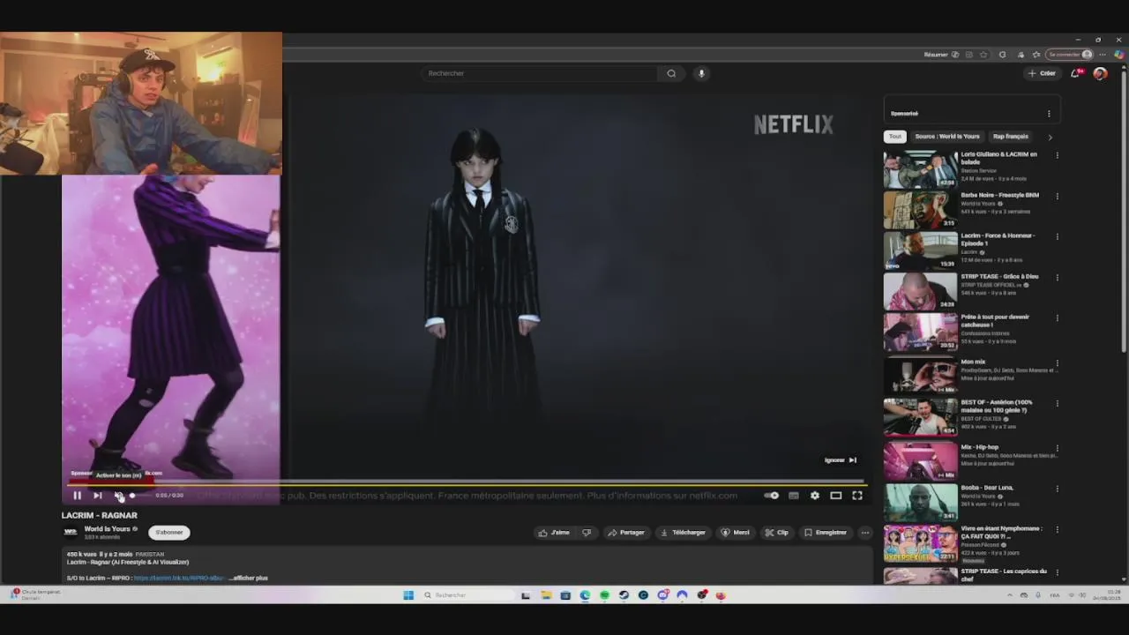This screenshot has width=1129, height=635.
Task: Click the search magnifier button
Action: pos(671,73)
